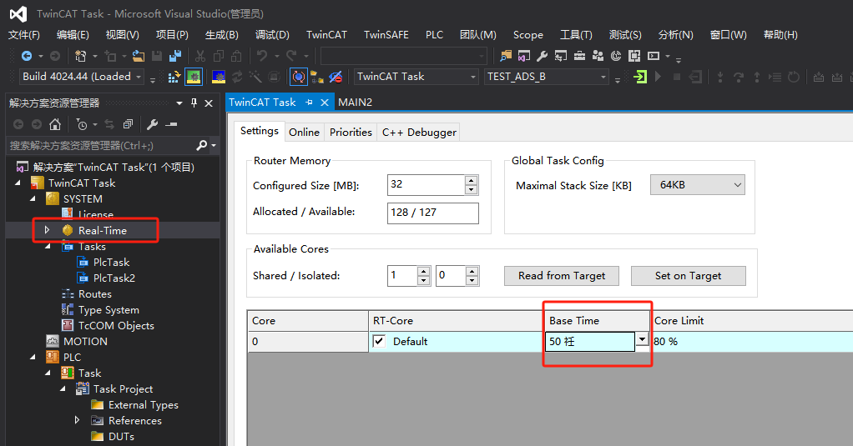Screen dimensions: 853x446
Task: Expand the Real-Time tree node
Action: pos(47,230)
